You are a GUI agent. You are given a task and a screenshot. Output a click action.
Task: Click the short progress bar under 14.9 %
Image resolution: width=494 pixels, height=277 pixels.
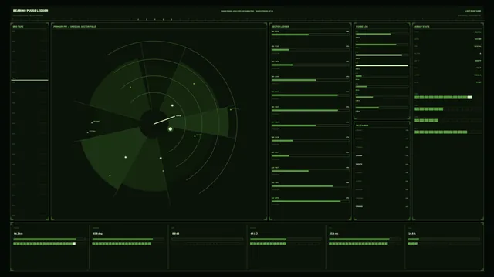[444, 239]
